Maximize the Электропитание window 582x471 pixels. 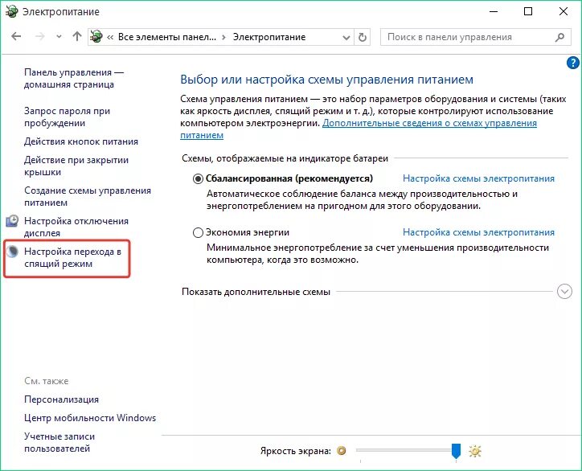point(528,11)
